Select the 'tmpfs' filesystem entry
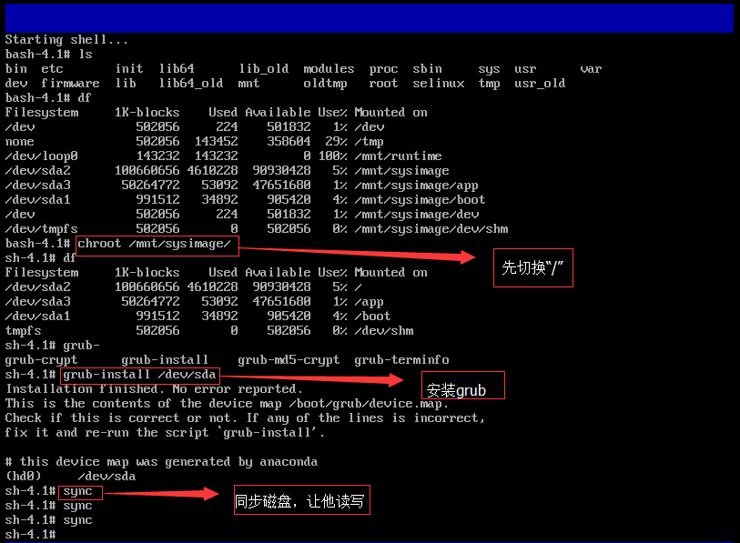Image resolution: width=740 pixels, height=543 pixels. [x=23, y=331]
